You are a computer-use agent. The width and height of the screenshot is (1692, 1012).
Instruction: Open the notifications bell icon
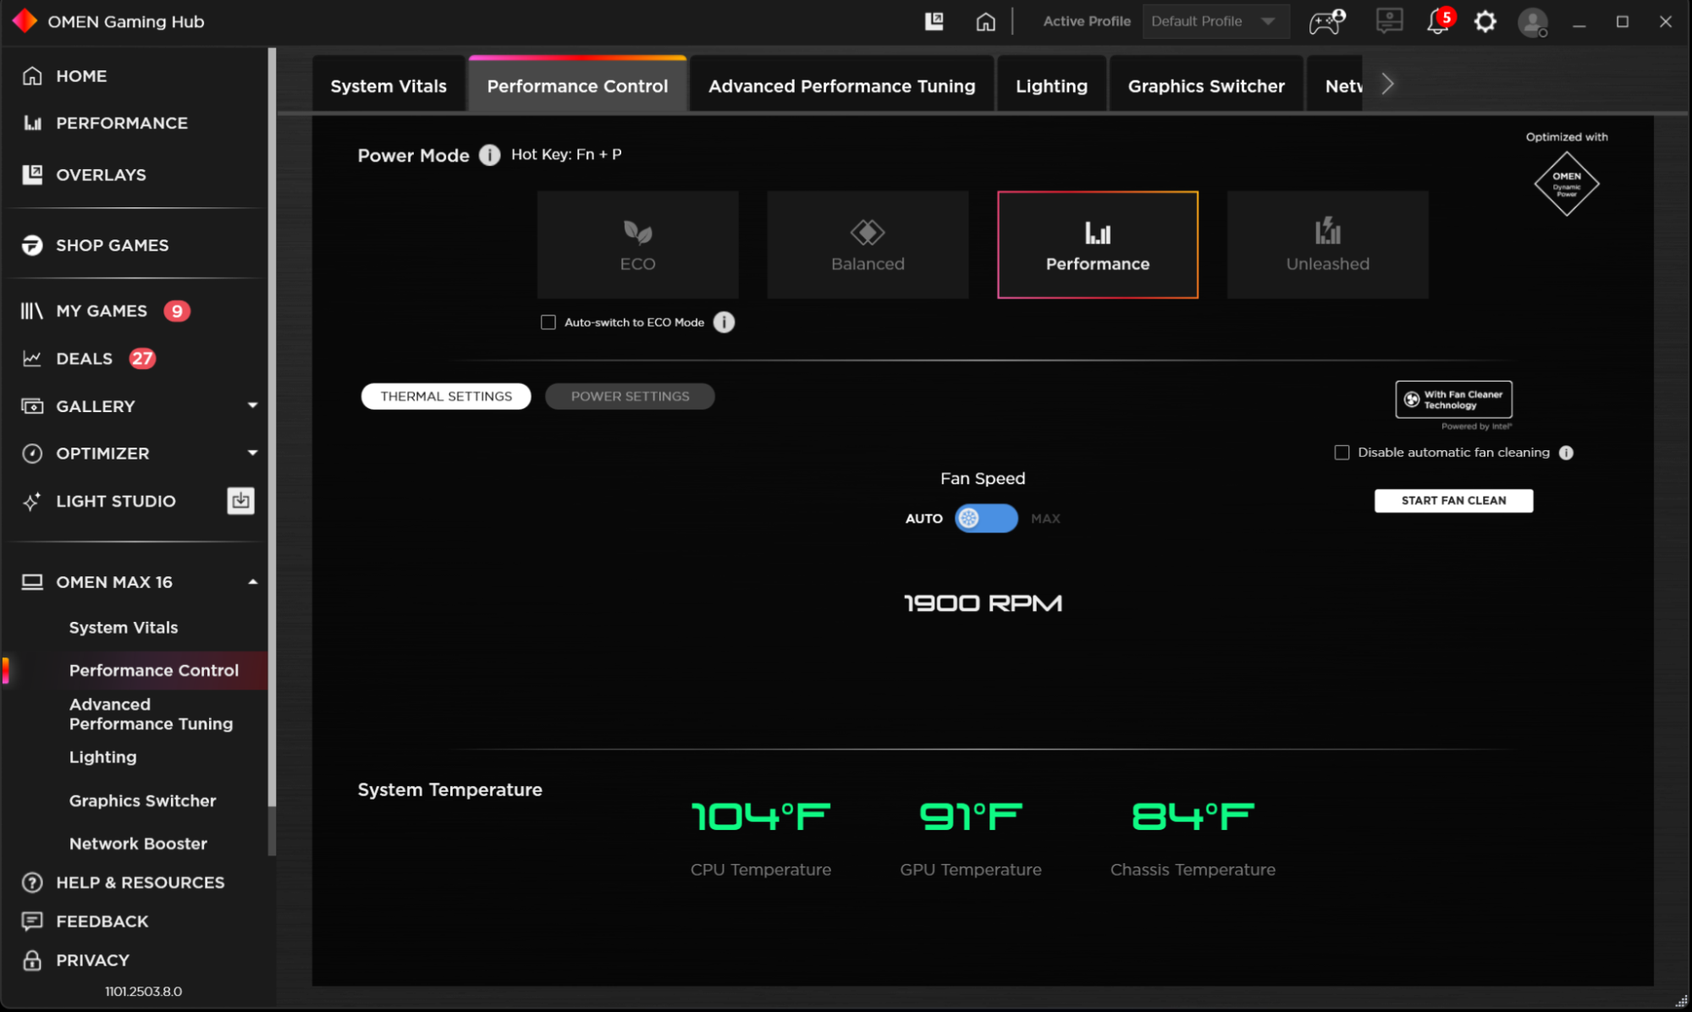coord(1439,21)
